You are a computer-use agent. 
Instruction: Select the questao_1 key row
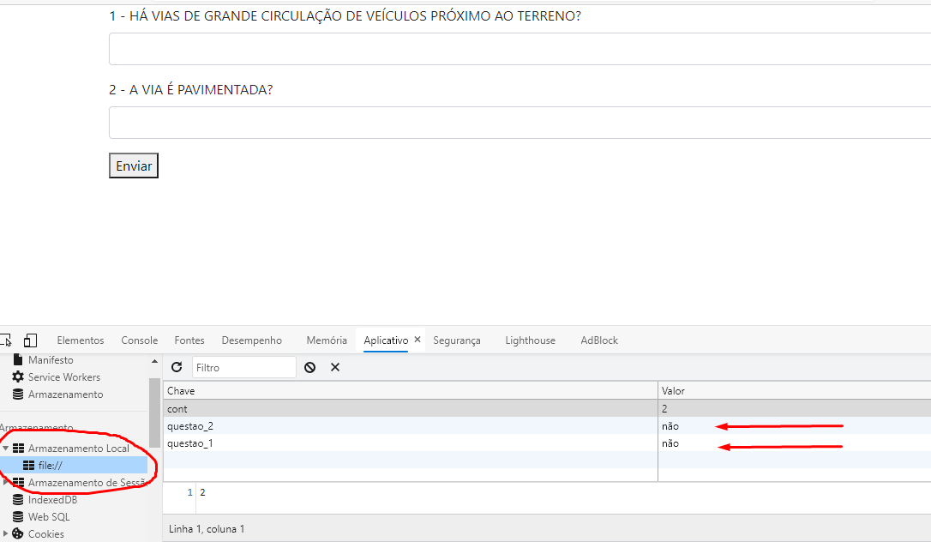[547, 443]
